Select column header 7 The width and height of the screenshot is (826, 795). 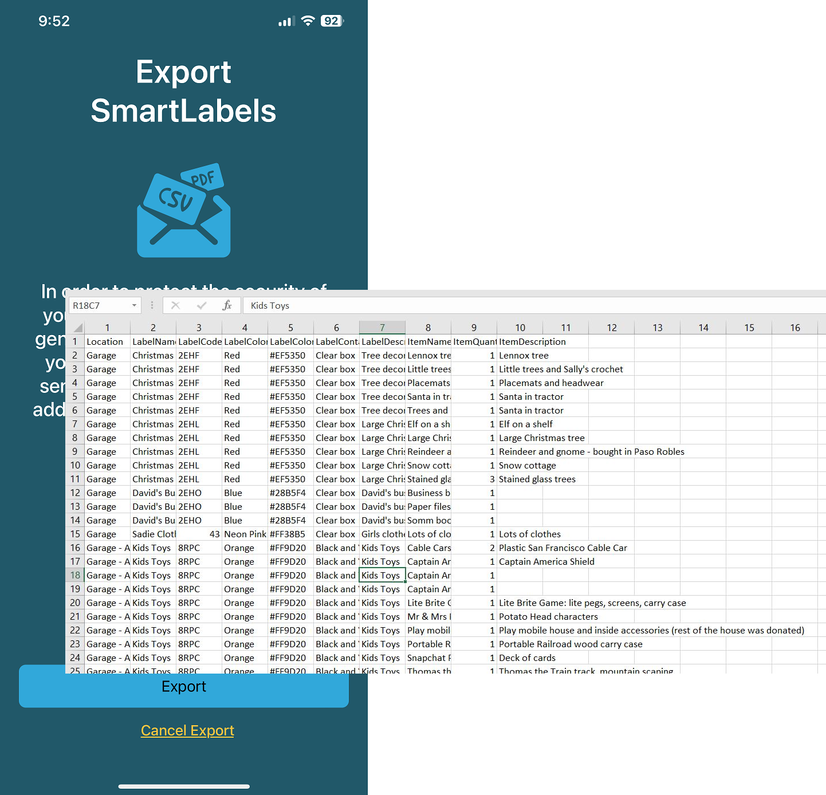tap(382, 327)
